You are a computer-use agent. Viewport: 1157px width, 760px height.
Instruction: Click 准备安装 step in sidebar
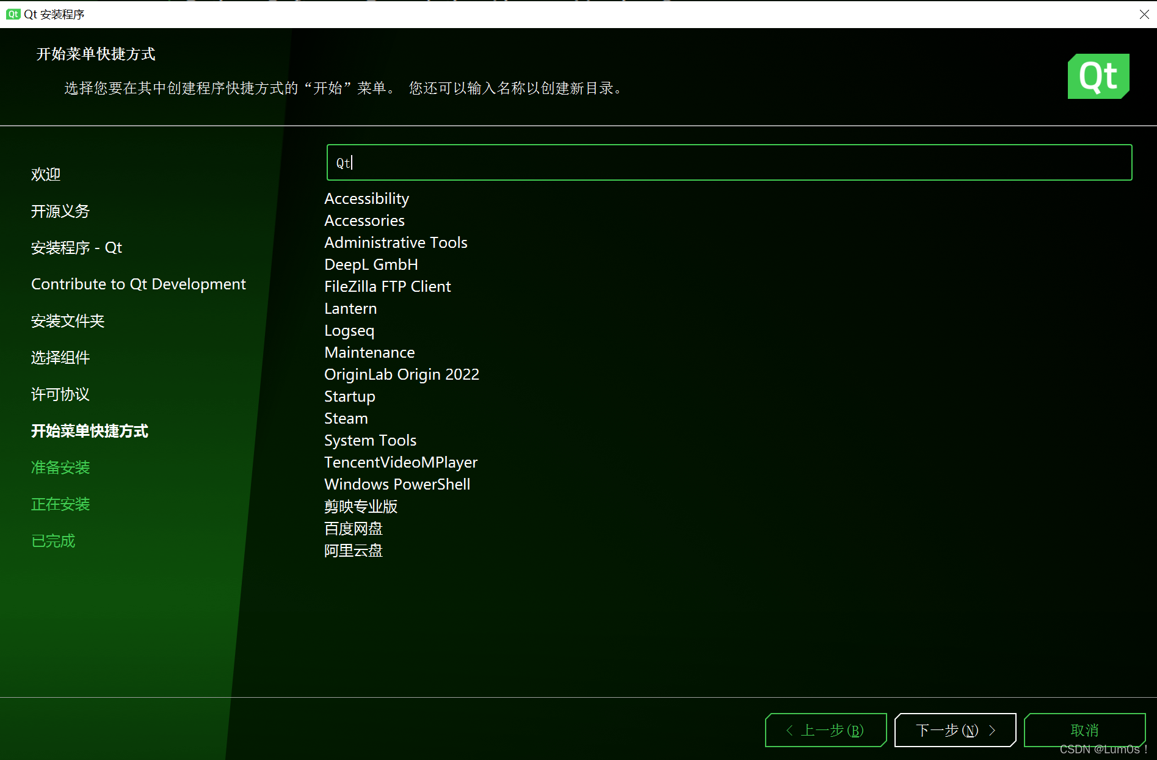click(x=60, y=468)
